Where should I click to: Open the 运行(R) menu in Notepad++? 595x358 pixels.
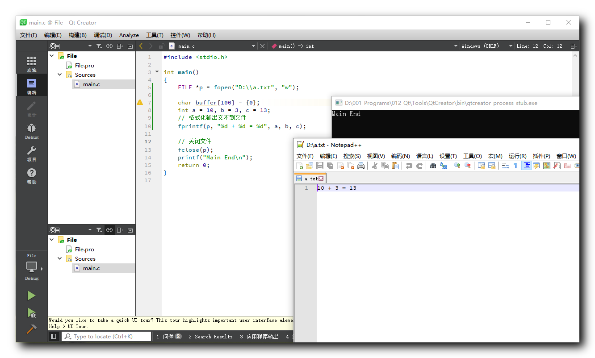coord(517,156)
